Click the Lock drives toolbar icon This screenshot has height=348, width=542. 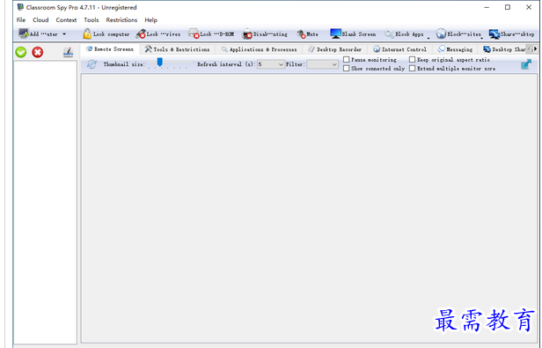pyautogui.click(x=141, y=34)
